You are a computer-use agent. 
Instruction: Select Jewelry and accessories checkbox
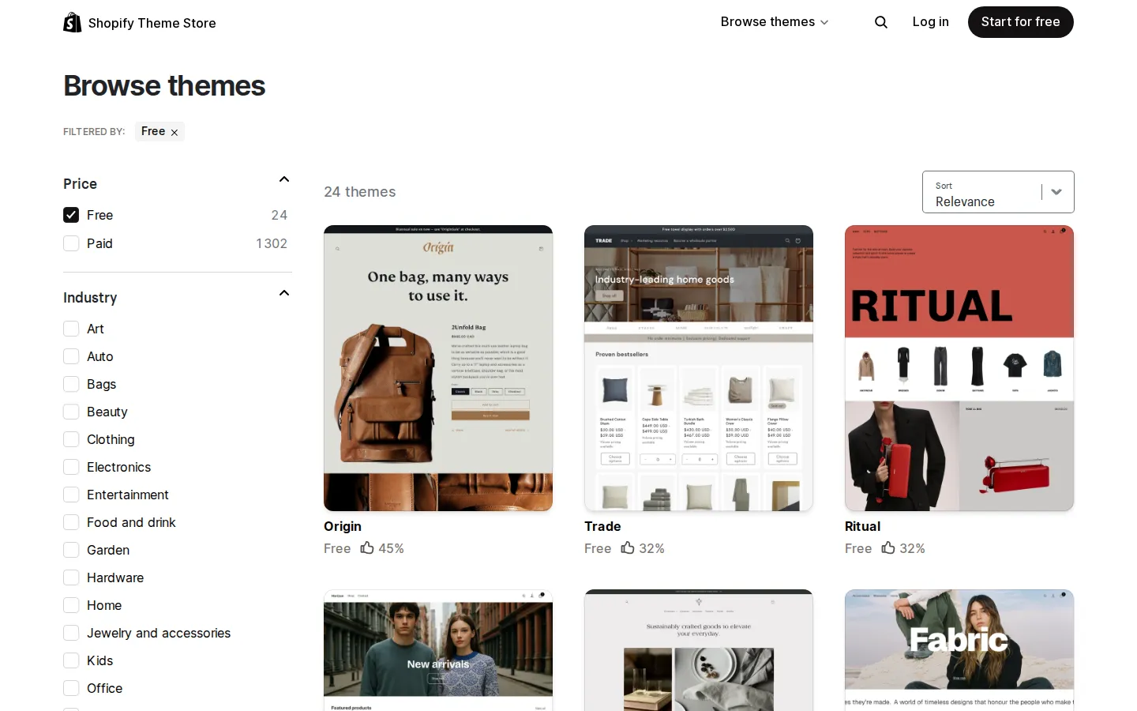(71, 633)
